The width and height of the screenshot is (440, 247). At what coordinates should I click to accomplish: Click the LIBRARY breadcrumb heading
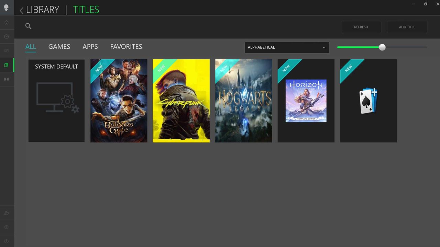pyautogui.click(x=43, y=10)
